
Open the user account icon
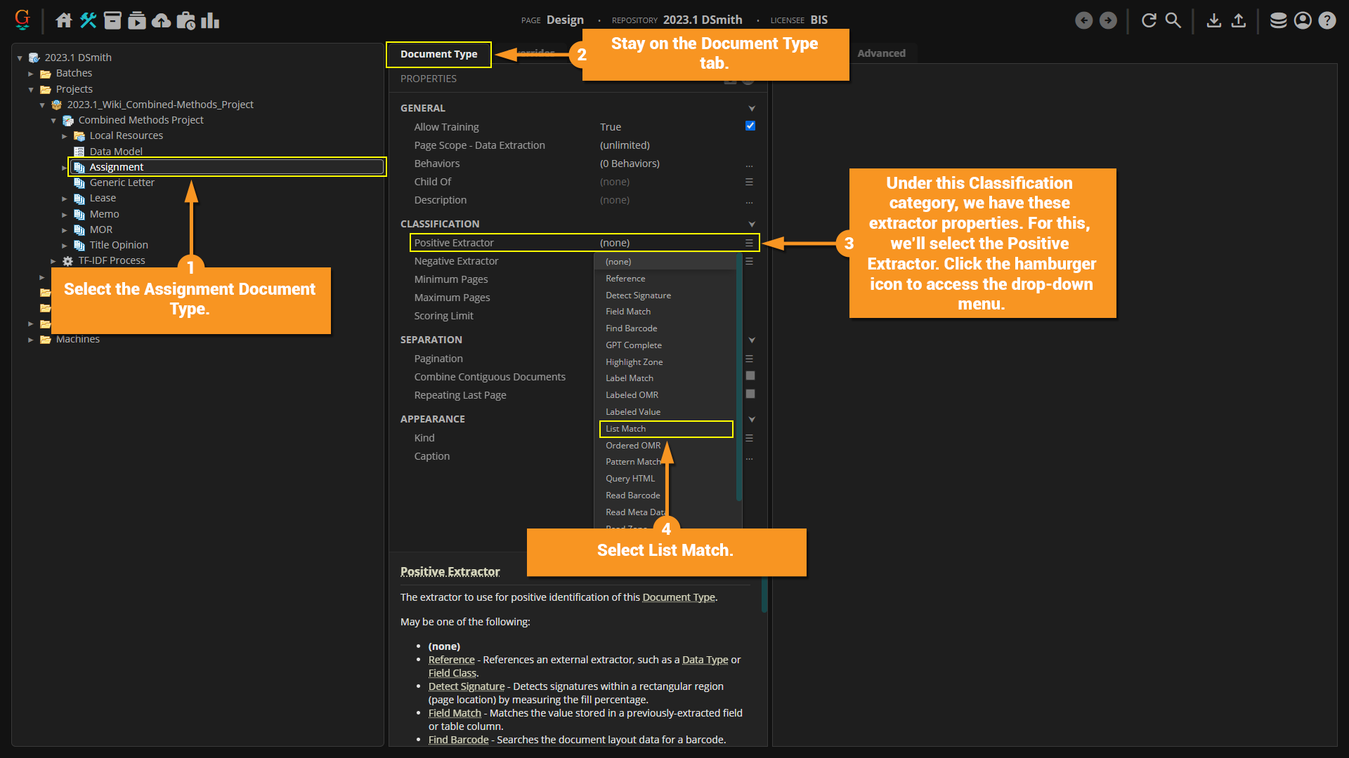pyautogui.click(x=1303, y=20)
